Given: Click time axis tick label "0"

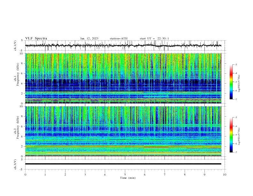Looking at the screenshot, I should (x=25, y=175).
